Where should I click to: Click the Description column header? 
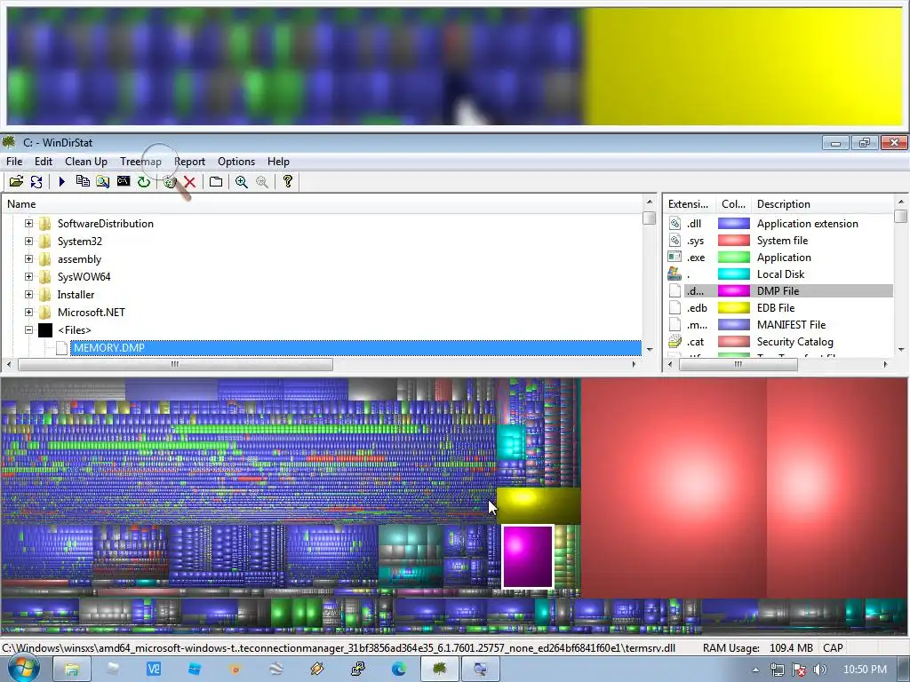click(823, 204)
